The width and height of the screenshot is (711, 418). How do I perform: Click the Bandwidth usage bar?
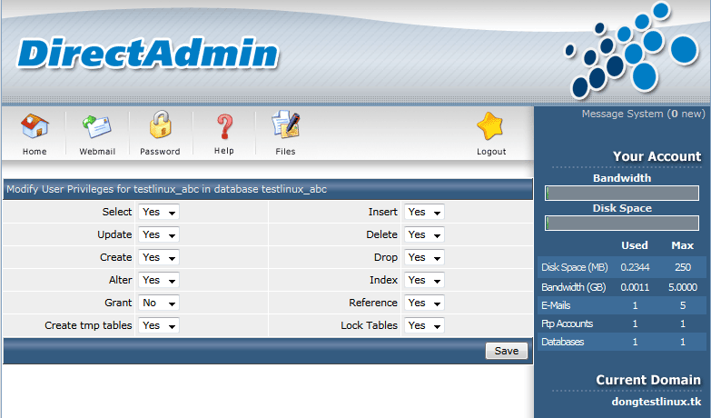[x=622, y=193]
